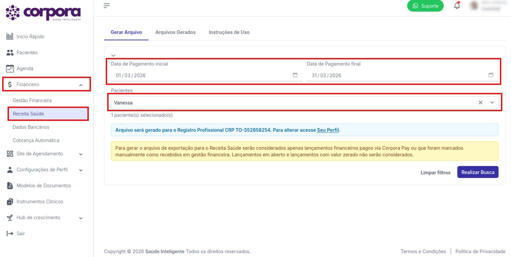The image size is (511, 257).
Task: Click the WhatsApp Suporte button
Action: (x=425, y=6)
